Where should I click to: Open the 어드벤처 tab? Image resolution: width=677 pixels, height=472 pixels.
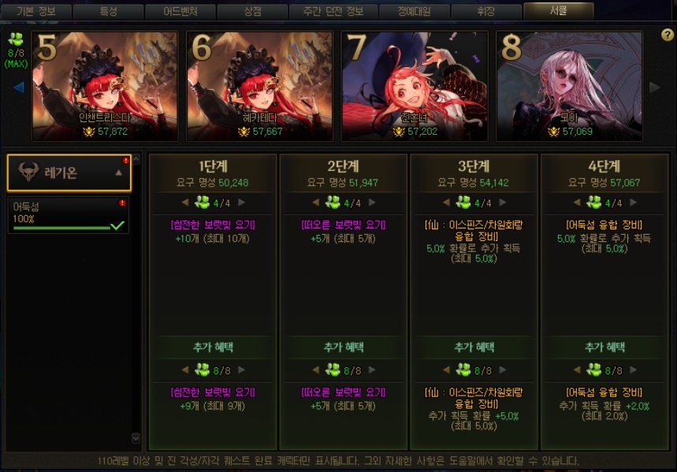pos(180,11)
